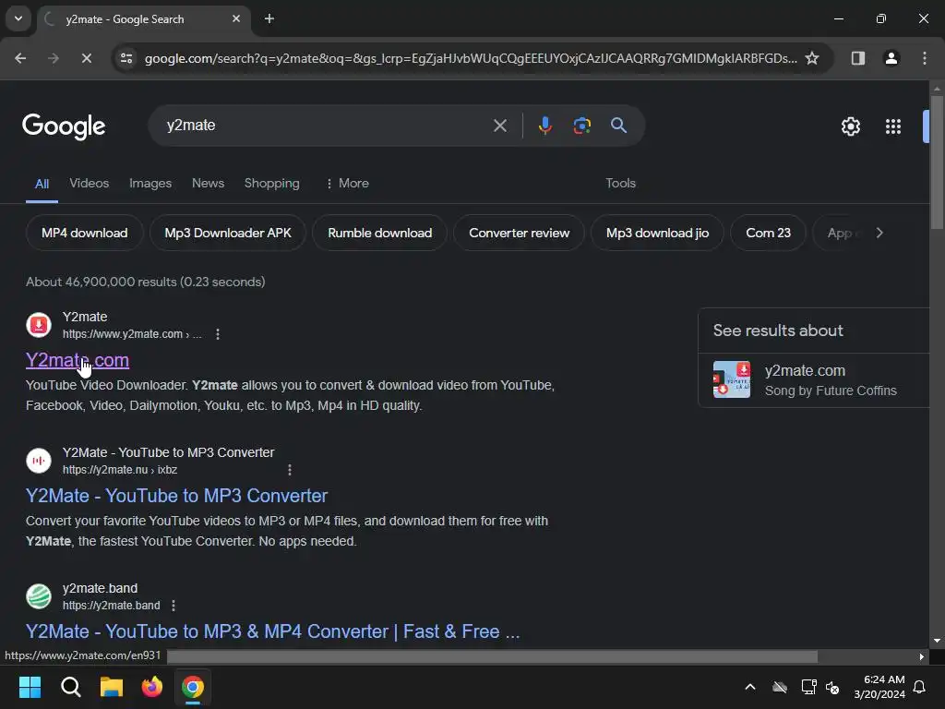Open more options for y2mate.nu result
This screenshot has width=945, height=709.
[289, 470]
